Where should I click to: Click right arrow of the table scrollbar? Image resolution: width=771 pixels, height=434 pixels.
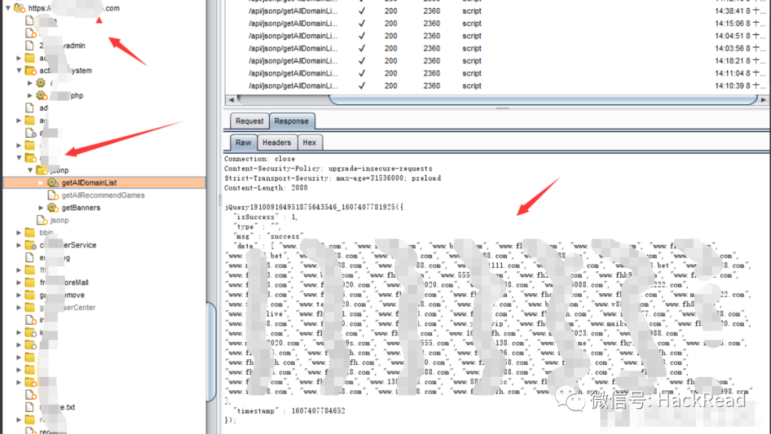pos(765,99)
